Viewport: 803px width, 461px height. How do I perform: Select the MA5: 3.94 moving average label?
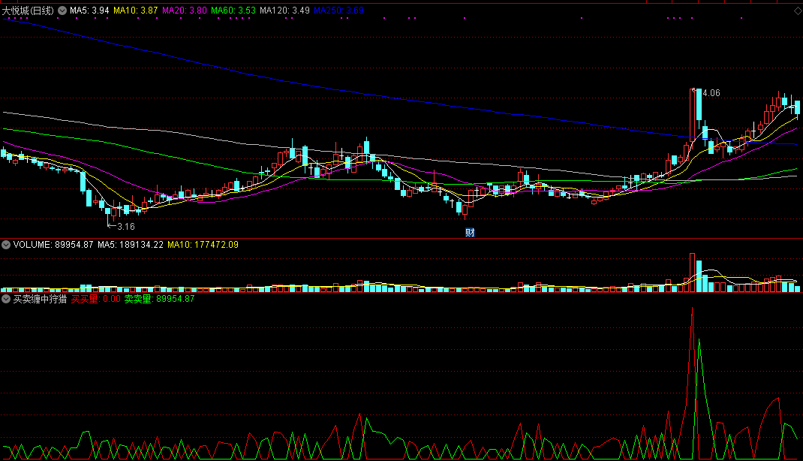click(89, 11)
